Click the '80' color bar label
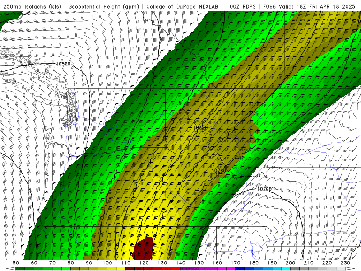The height and width of the screenshot is (271, 361). [71, 263]
